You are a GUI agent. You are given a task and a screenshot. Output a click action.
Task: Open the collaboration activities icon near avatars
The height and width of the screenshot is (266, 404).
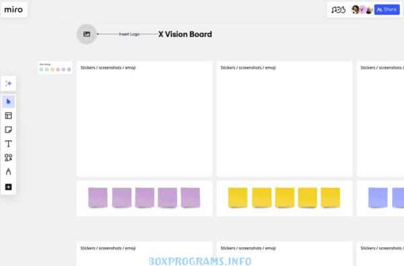pyautogui.click(x=338, y=10)
